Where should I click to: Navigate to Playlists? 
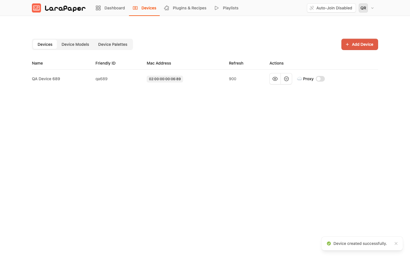pos(226,8)
